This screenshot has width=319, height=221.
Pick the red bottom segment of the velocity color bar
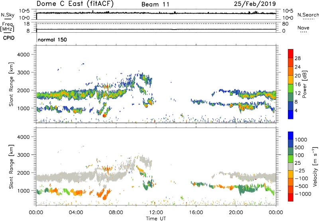(291, 197)
